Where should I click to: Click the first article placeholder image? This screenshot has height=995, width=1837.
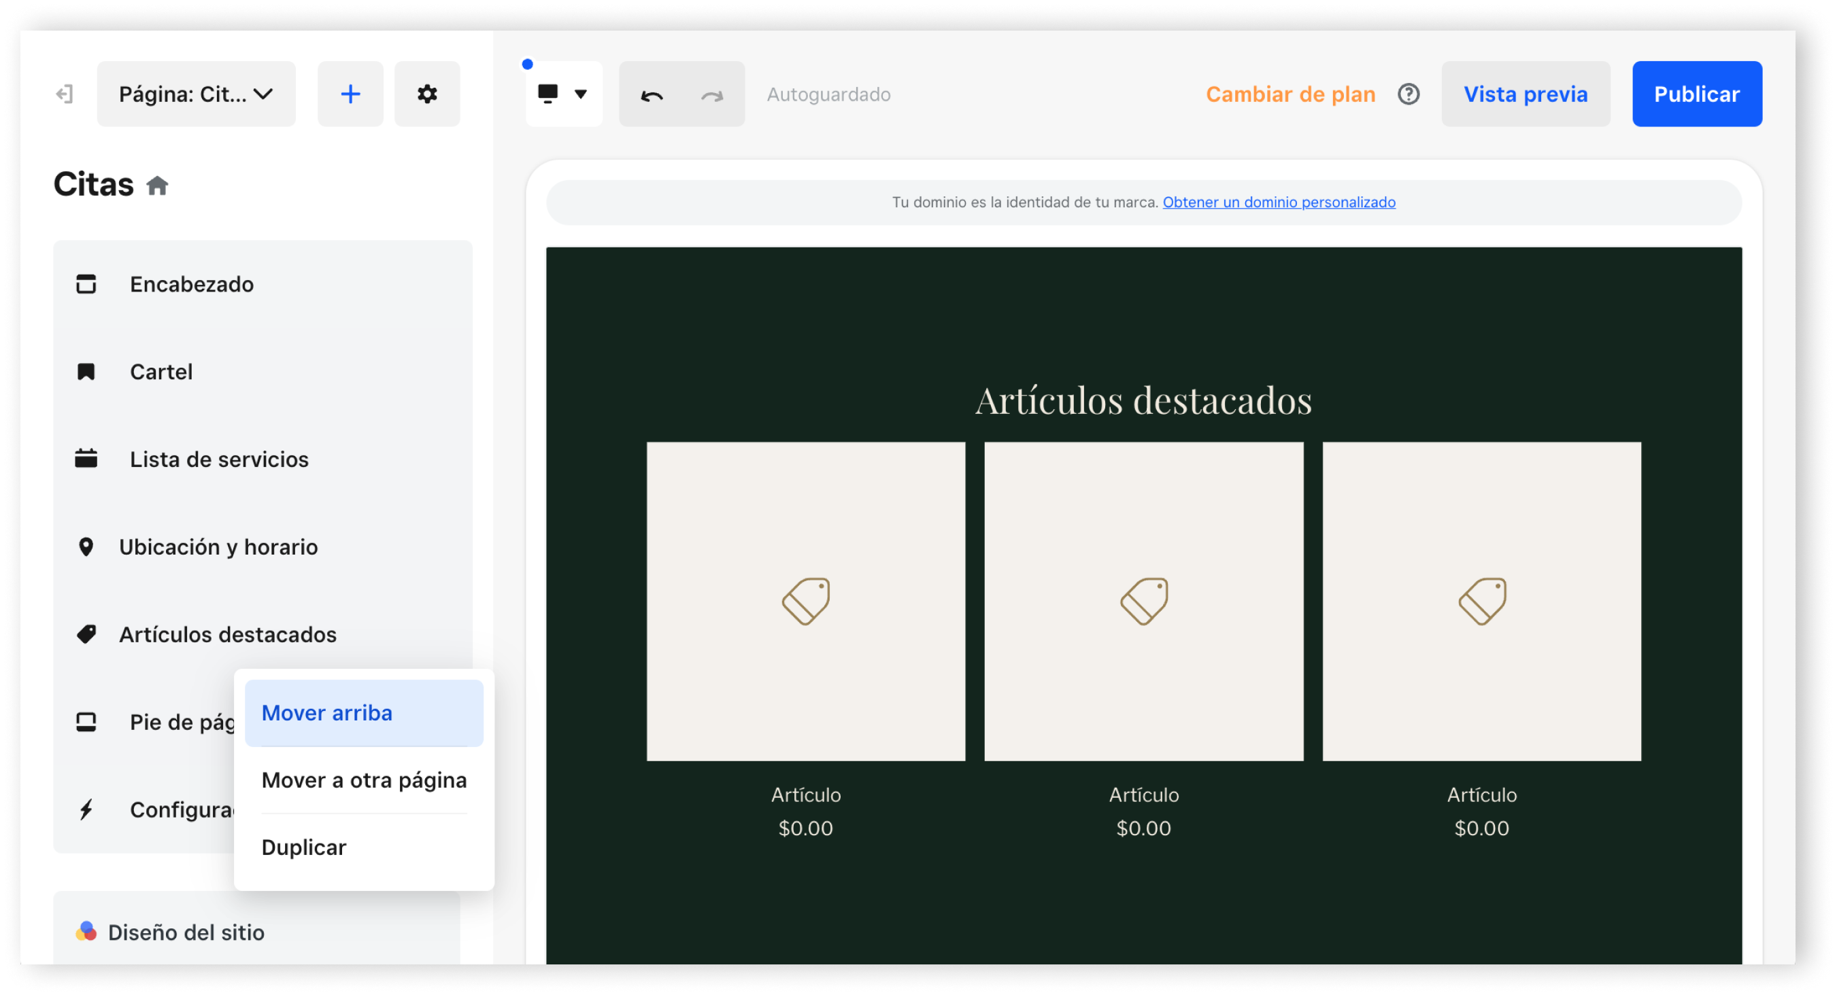tap(806, 601)
